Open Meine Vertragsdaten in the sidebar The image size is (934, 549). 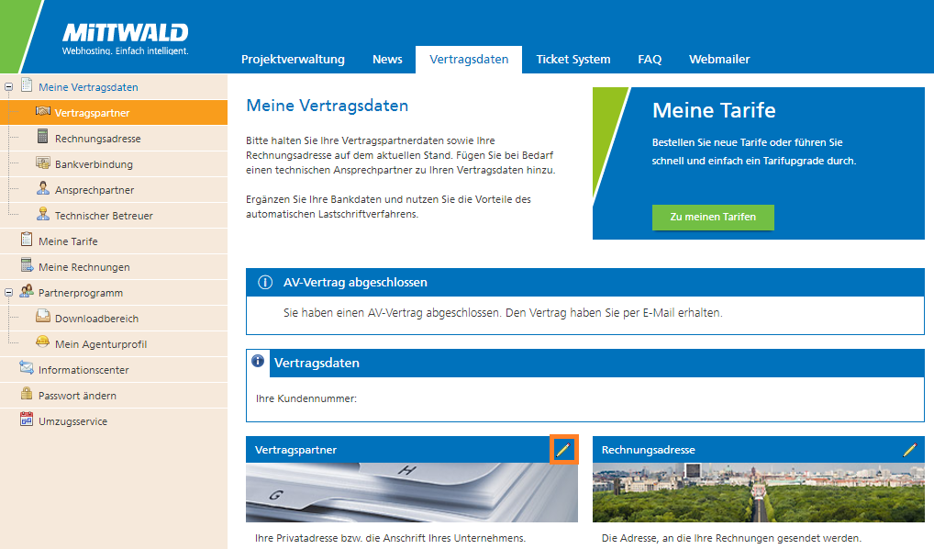coord(88,87)
